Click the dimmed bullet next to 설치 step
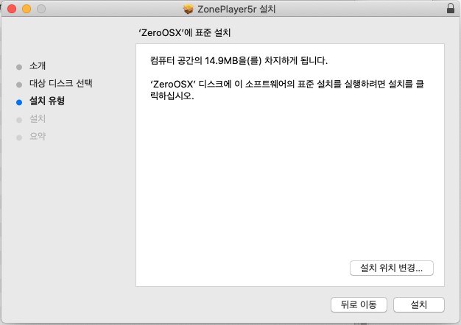The image size is (461, 325). click(19, 119)
